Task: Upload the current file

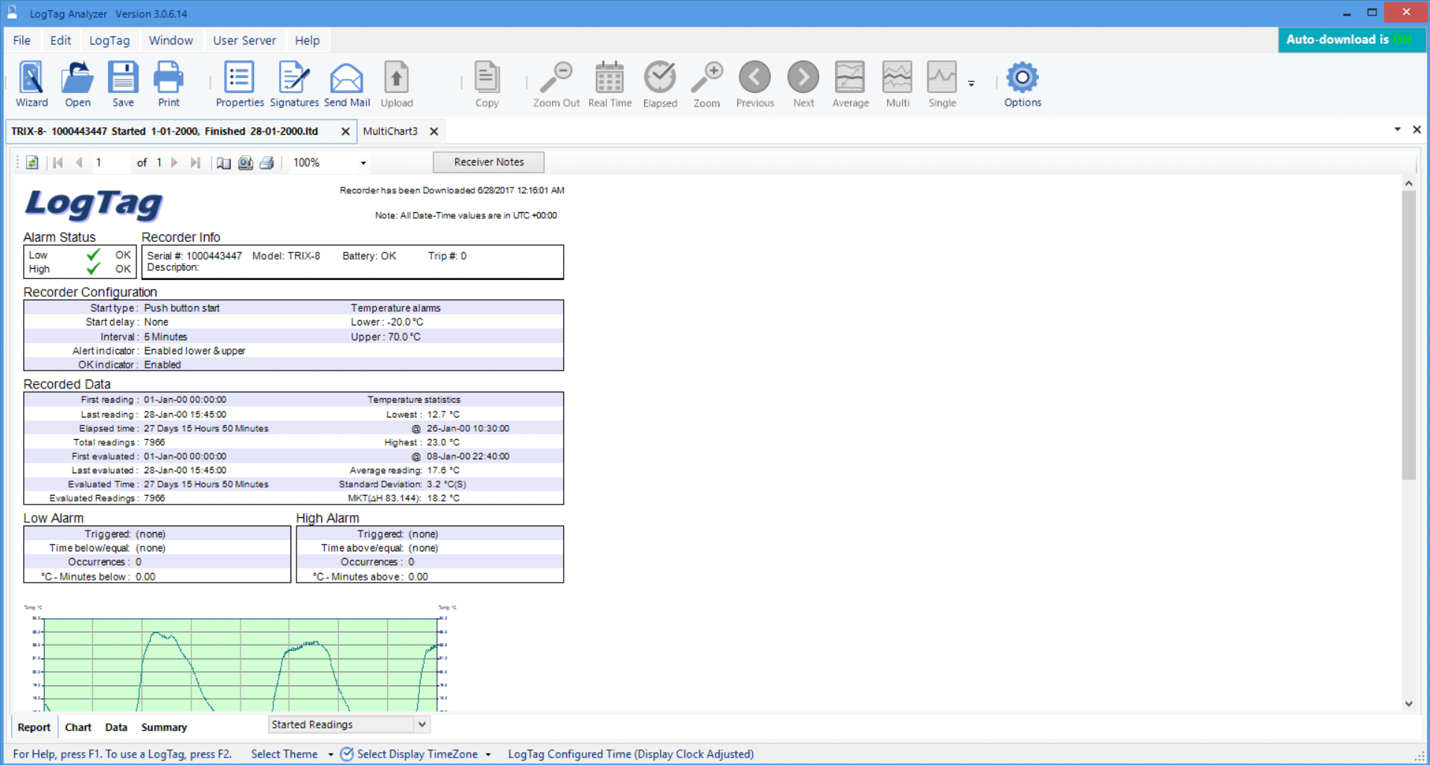Action: coord(396,82)
